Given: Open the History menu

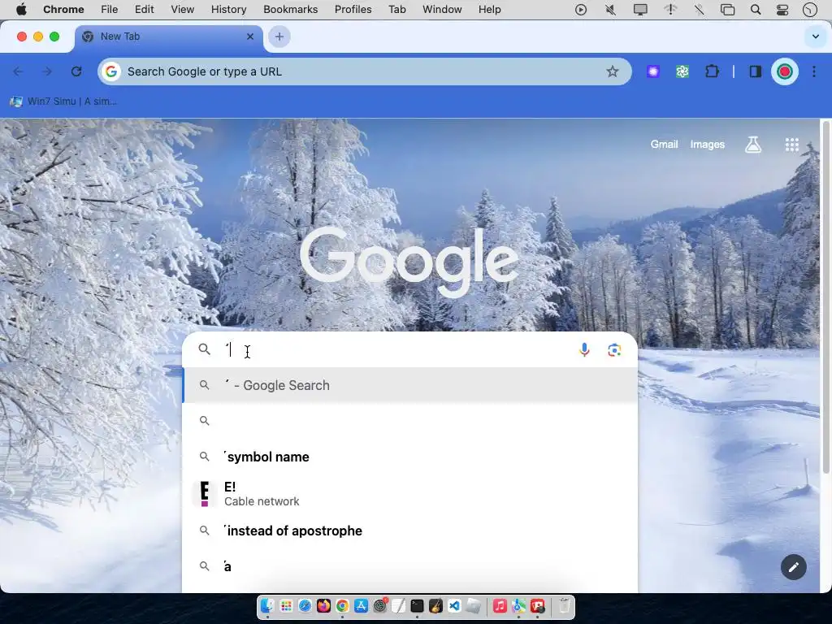Looking at the screenshot, I should click(228, 10).
